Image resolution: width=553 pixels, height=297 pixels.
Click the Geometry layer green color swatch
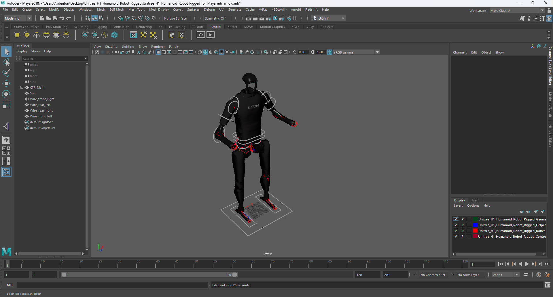[475, 219]
